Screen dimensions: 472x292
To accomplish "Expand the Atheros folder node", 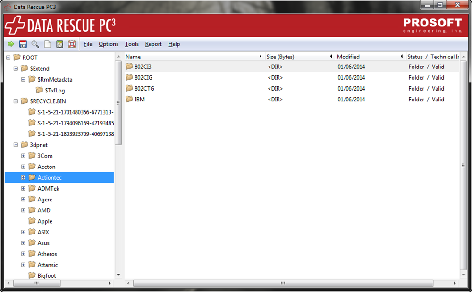I will (x=23, y=254).
